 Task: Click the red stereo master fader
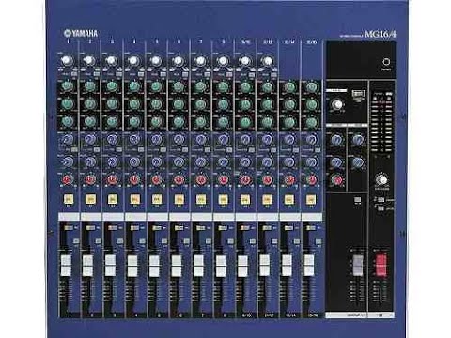[381, 266]
